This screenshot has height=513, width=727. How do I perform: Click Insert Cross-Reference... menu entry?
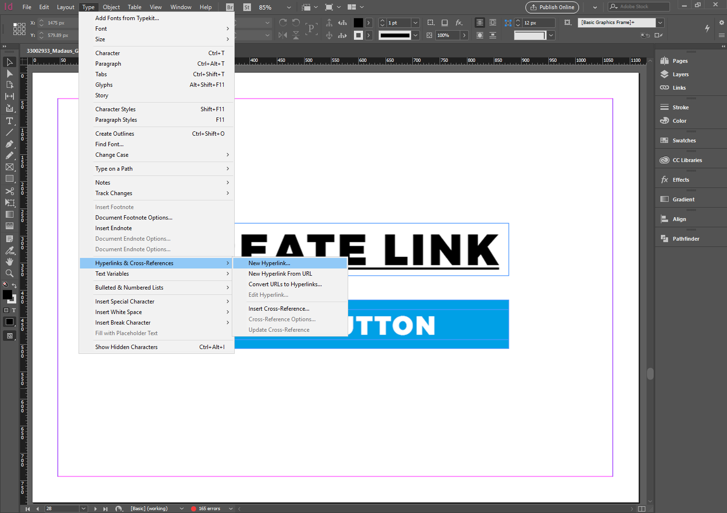click(x=279, y=309)
